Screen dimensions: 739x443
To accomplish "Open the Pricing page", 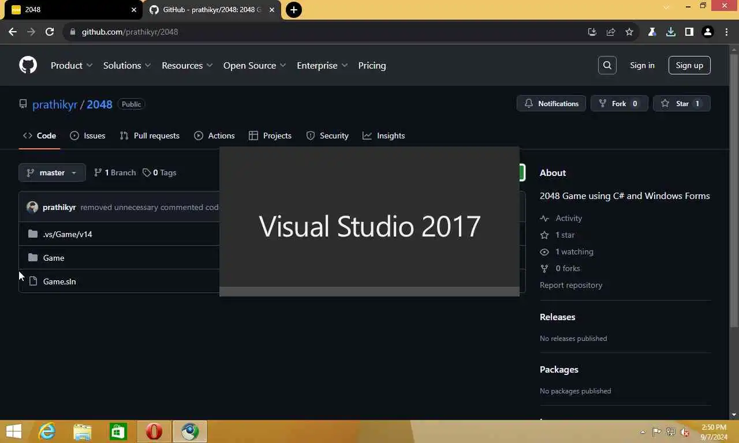I will coord(372,65).
